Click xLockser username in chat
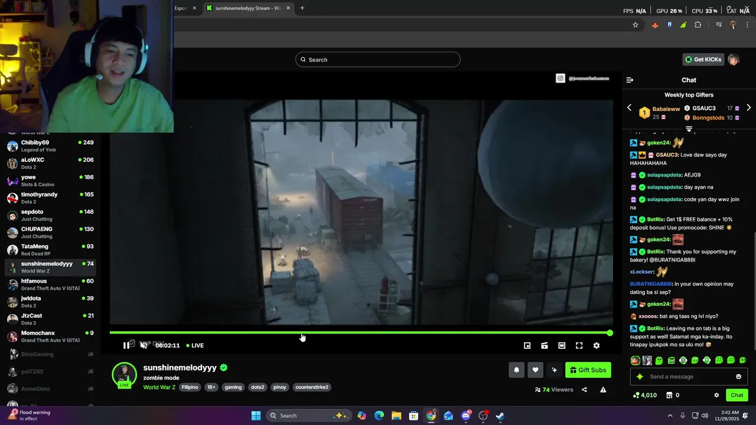The width and height of the screenshot is (756, 425). [x=641, y=272]
